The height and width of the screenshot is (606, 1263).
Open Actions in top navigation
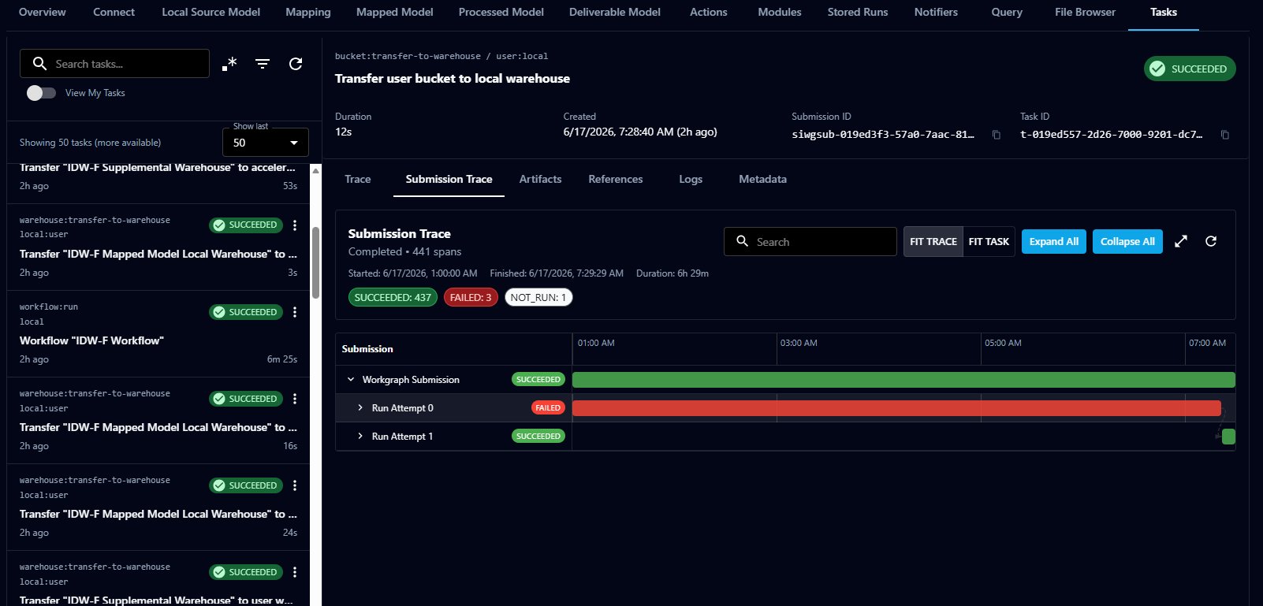click(709, 12)
